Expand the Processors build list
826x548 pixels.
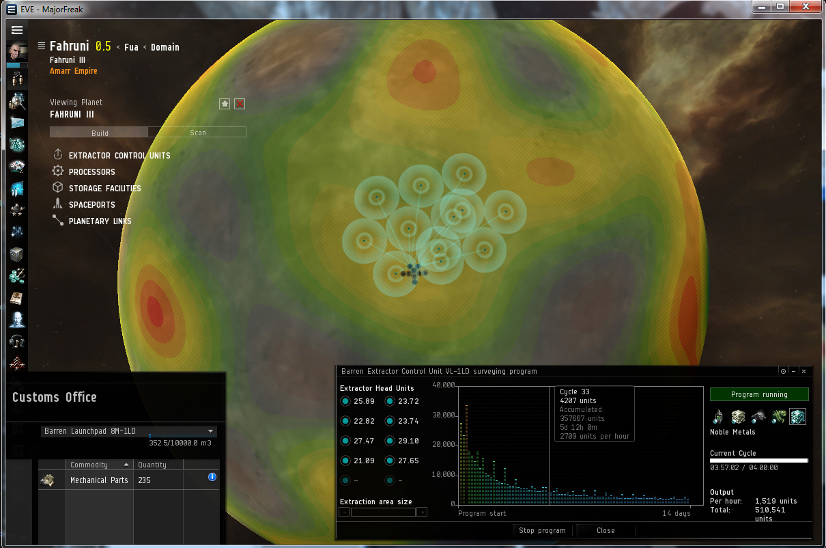tap(84, 172)
